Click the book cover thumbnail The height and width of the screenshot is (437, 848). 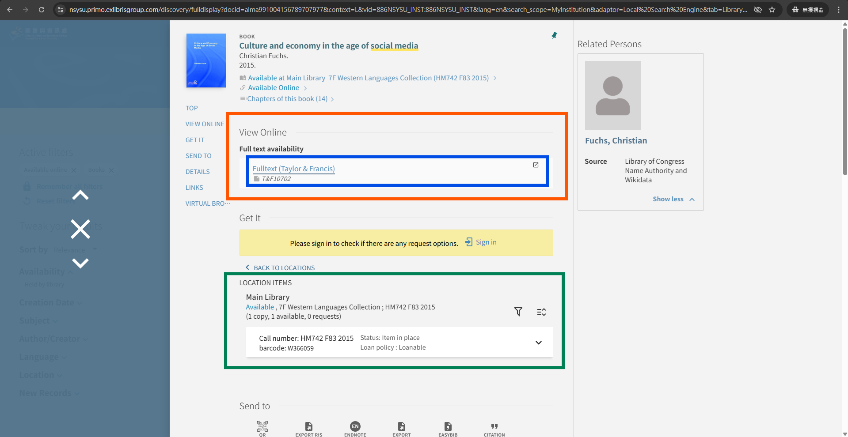point(206,60)
